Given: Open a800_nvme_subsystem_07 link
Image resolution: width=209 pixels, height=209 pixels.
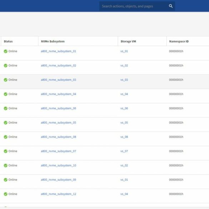Looking at the screenshot, I should (x=58, y=151).
